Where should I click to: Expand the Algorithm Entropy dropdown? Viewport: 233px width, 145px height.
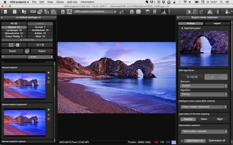coord(204,94)
